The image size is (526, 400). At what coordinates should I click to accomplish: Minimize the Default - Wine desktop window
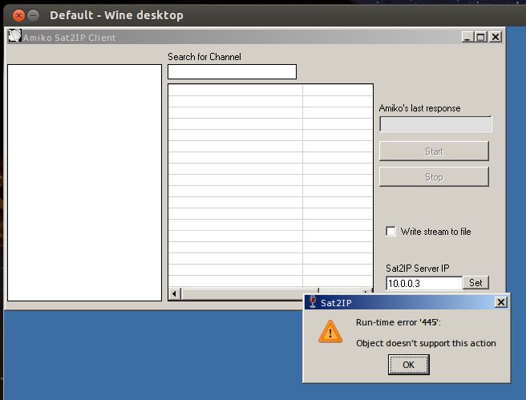pyautogui.click(x=33, y=15)
